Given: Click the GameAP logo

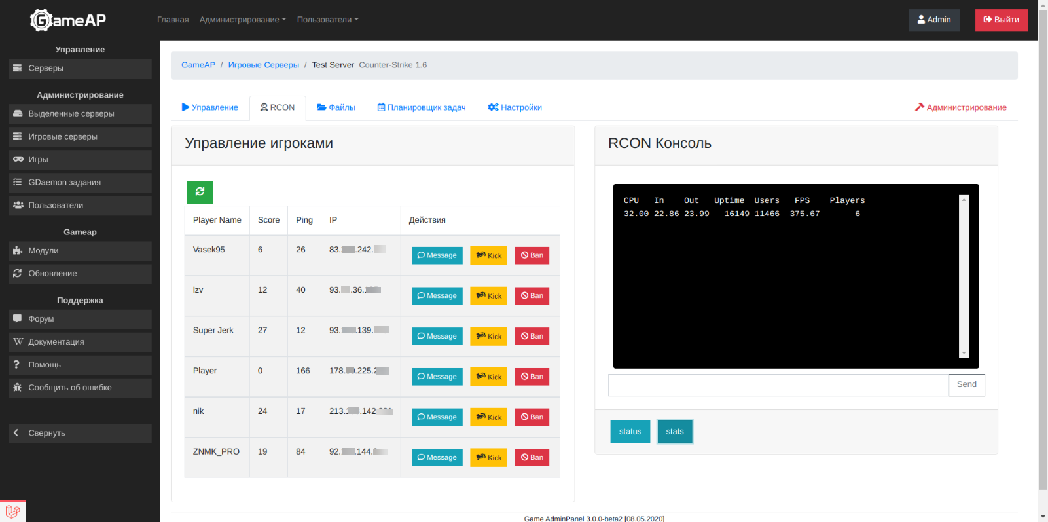Looking at the screenshot, I should pyautogui.click(x=68, y=20).
